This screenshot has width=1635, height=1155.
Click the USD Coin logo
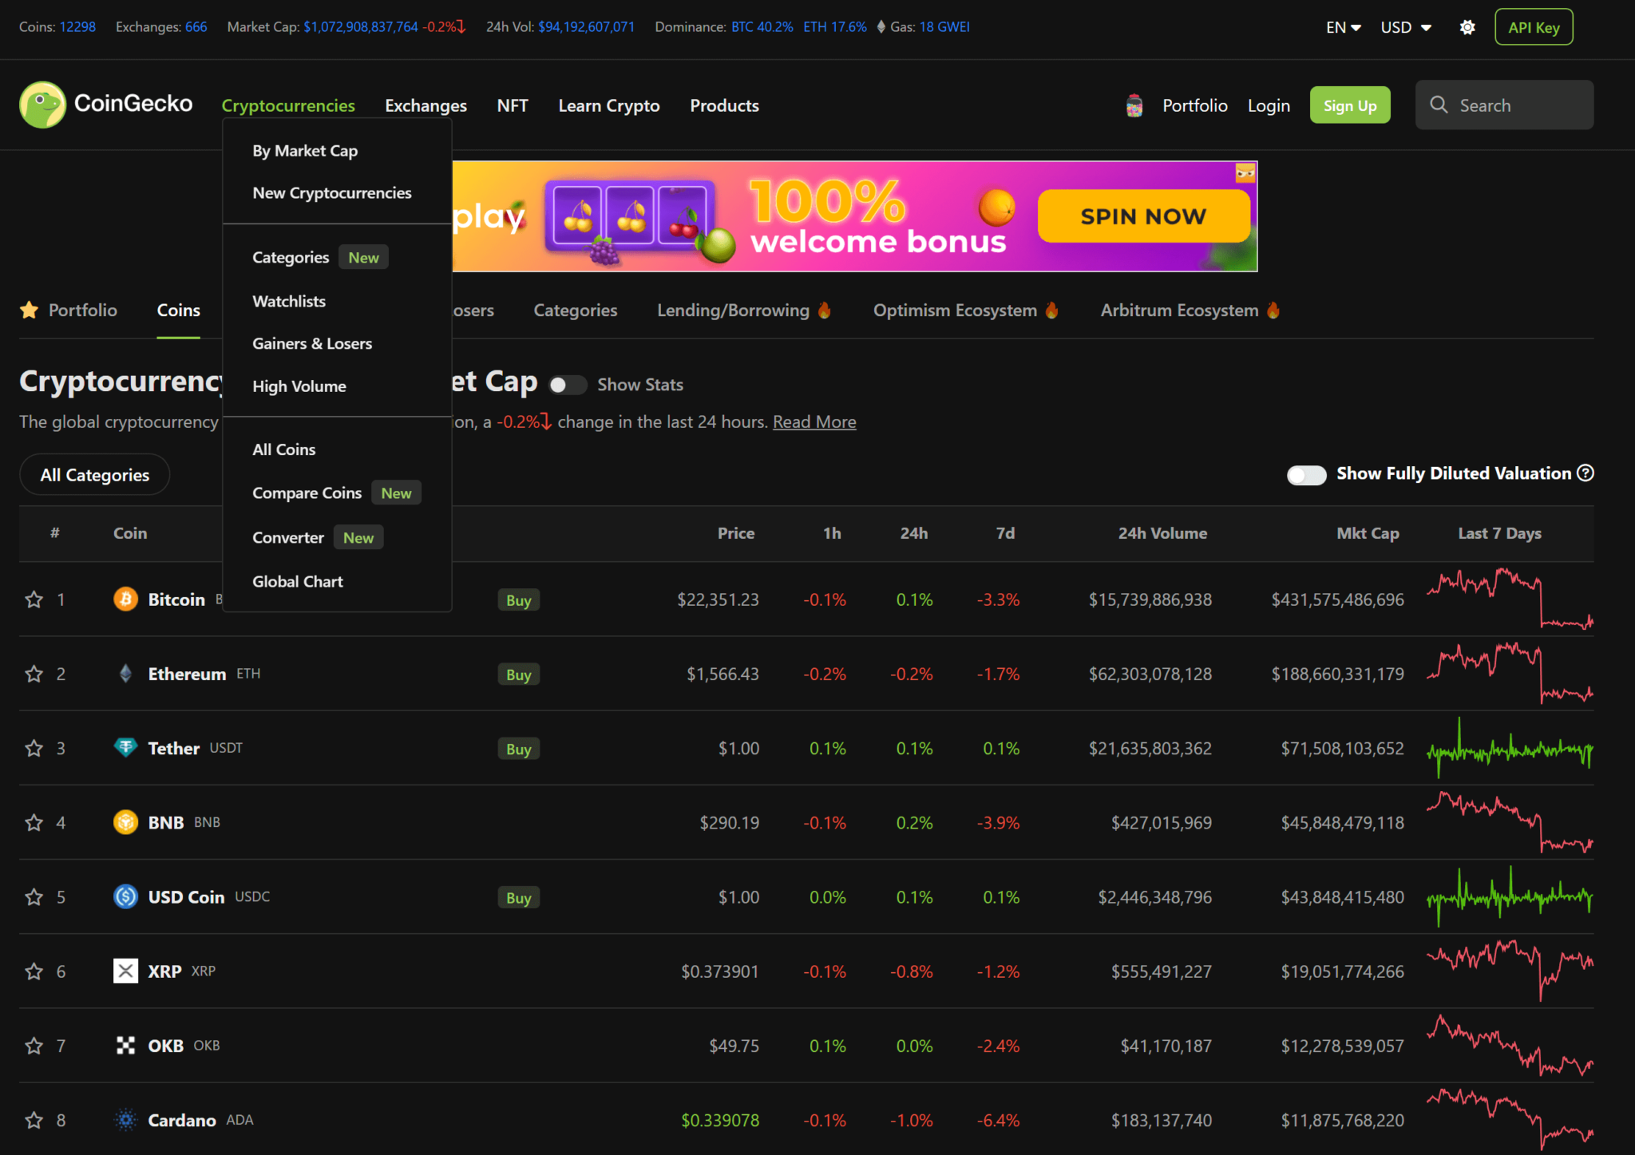pos(125,896)
